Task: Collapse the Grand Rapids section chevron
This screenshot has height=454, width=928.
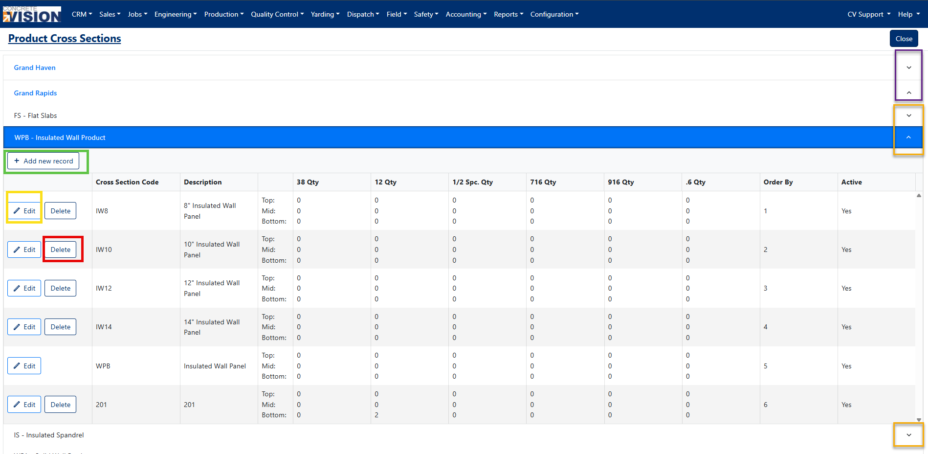Action: (909, 93)
